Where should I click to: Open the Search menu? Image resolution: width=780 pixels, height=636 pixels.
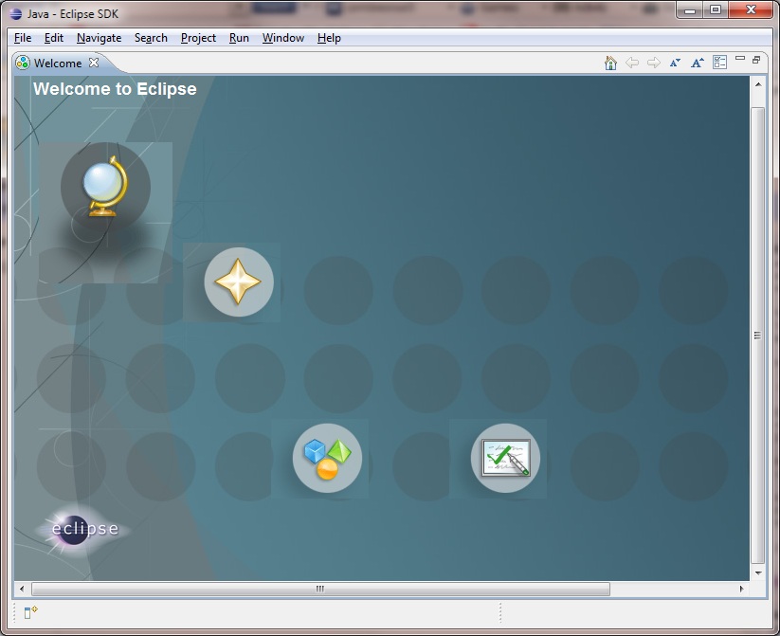(x=151, y=38)
